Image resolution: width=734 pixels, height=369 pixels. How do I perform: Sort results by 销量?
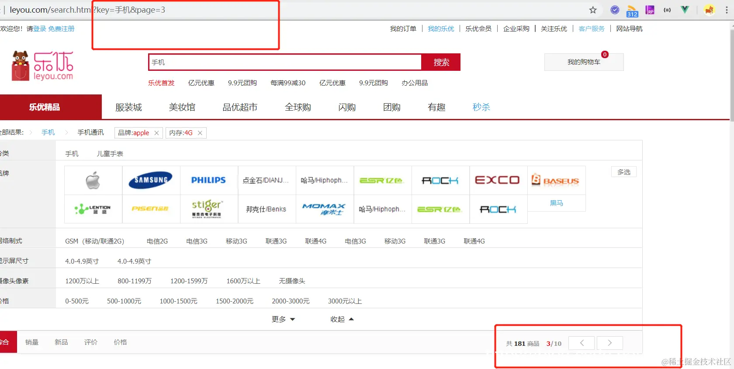pyautogui.click(x=32, y=342)
